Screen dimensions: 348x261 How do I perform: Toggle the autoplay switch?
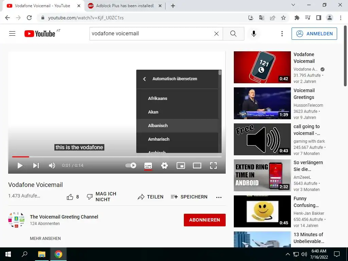point(131,166)
